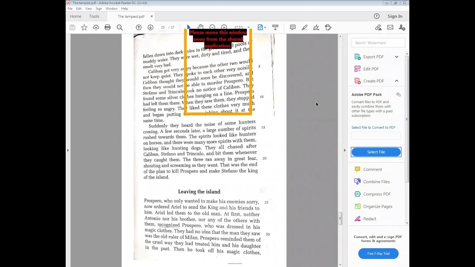The image size is (475, 267).
Task: Click the blue Select File button
Action: (376, 152)
